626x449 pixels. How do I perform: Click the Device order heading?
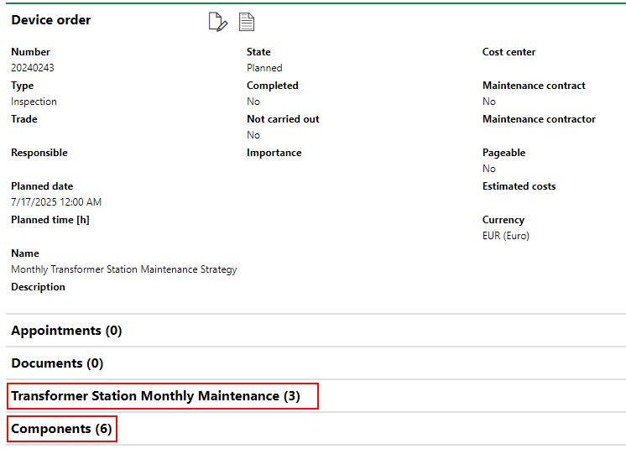pos(51,20)
